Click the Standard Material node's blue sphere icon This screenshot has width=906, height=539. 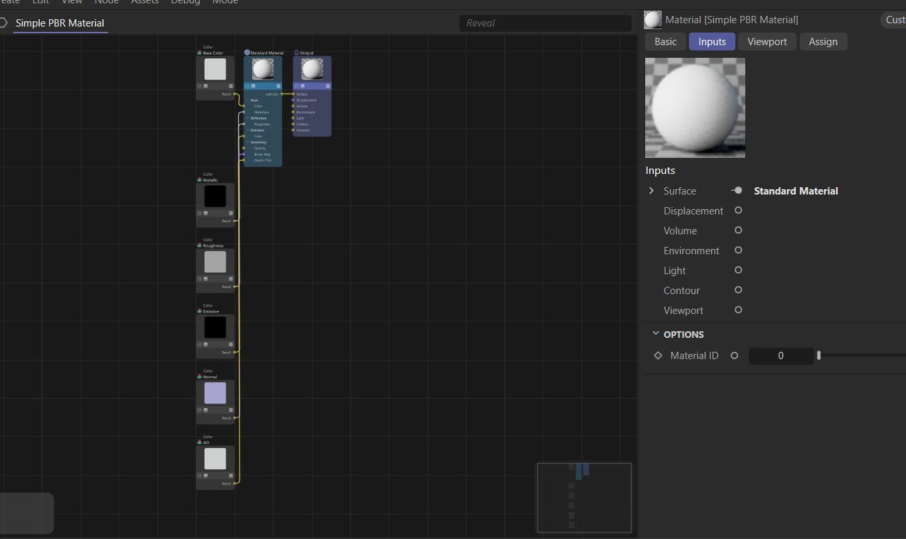[x=247, y=52]
